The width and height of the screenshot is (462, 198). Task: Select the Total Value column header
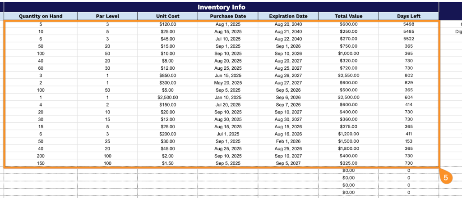pos(348,16)
